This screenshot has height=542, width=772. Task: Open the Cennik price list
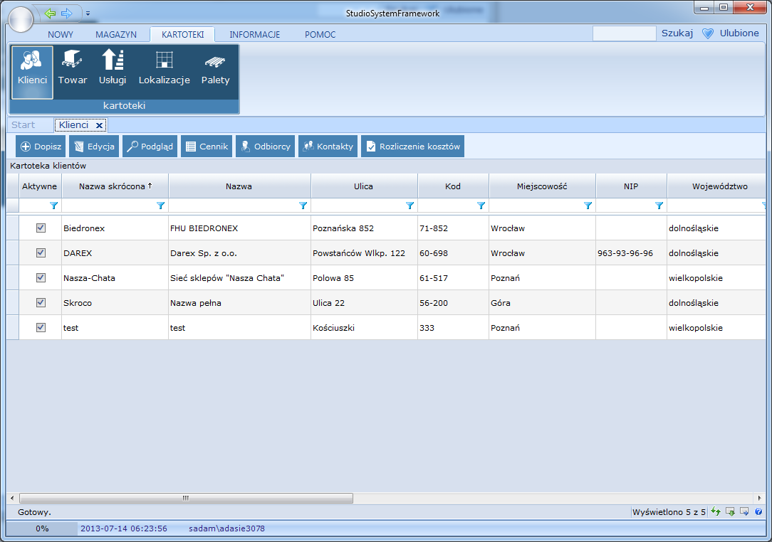tap(207, 146)
